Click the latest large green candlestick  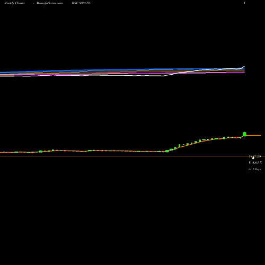click(x=244, y=134)
